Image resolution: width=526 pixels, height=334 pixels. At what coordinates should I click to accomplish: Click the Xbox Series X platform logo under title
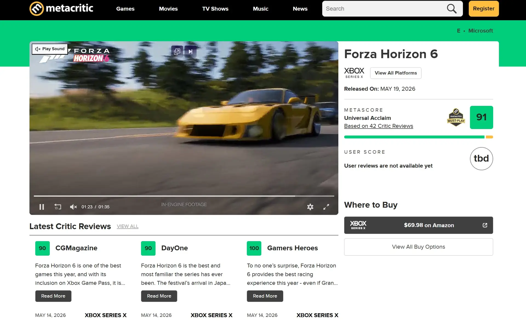click(354, 73)
